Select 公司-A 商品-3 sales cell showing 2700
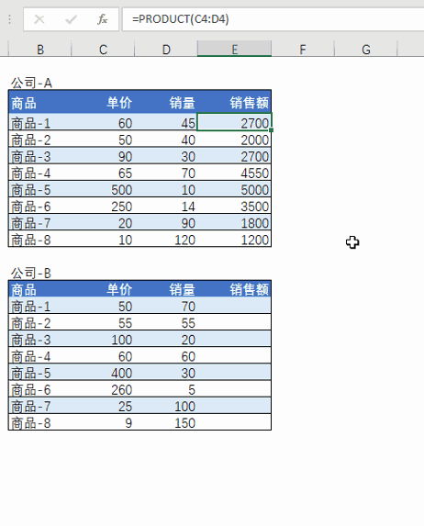 click(x=234, y=156)
